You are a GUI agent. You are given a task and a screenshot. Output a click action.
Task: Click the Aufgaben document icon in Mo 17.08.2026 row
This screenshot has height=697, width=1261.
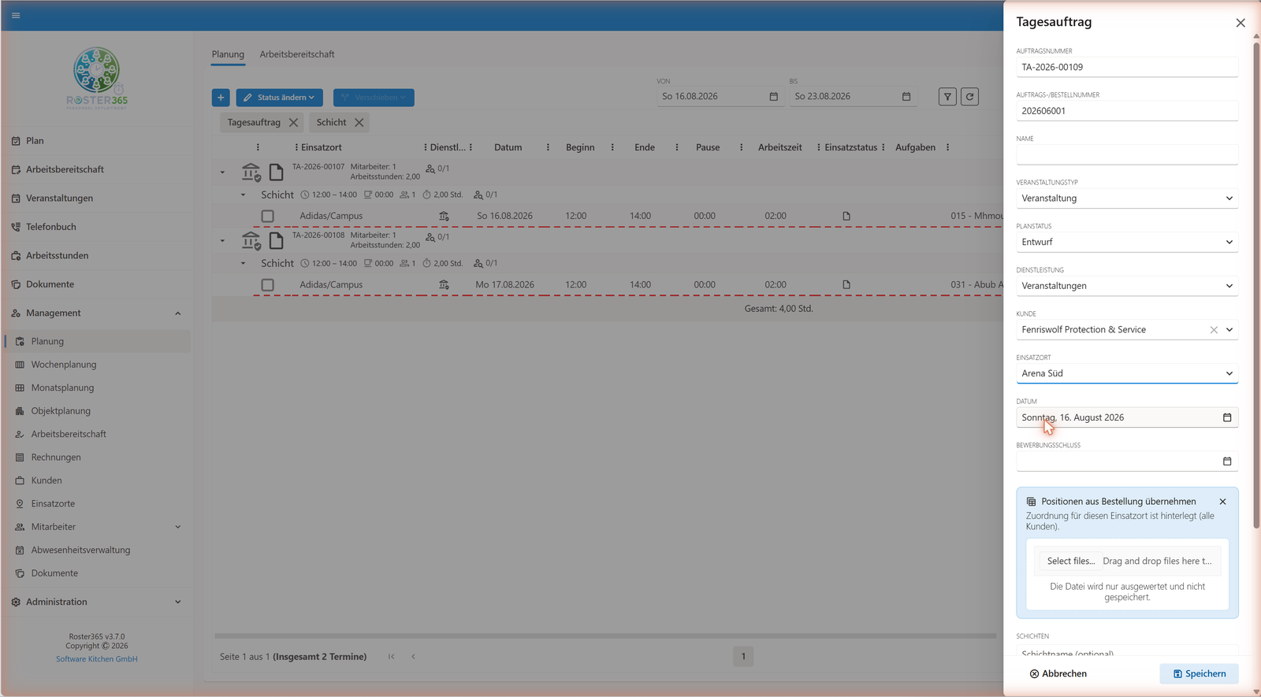point(846,285)
